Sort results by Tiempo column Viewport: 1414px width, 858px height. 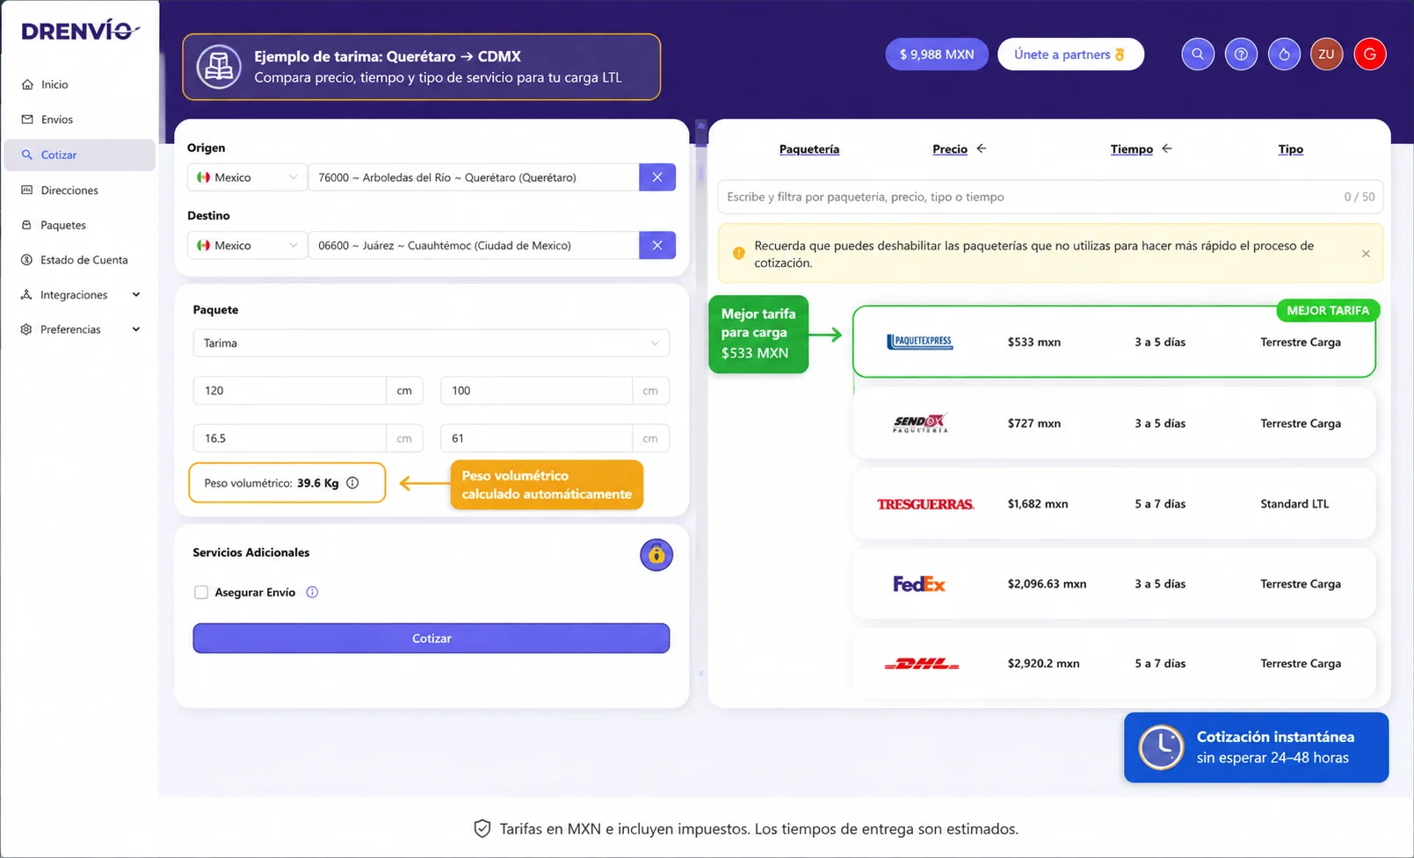tap(1132, 149)
